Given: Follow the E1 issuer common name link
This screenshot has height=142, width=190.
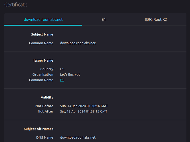Looking at the screenshot, I should [62, 80].
